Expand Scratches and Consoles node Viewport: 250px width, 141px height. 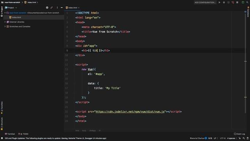(x=5, y=27)
